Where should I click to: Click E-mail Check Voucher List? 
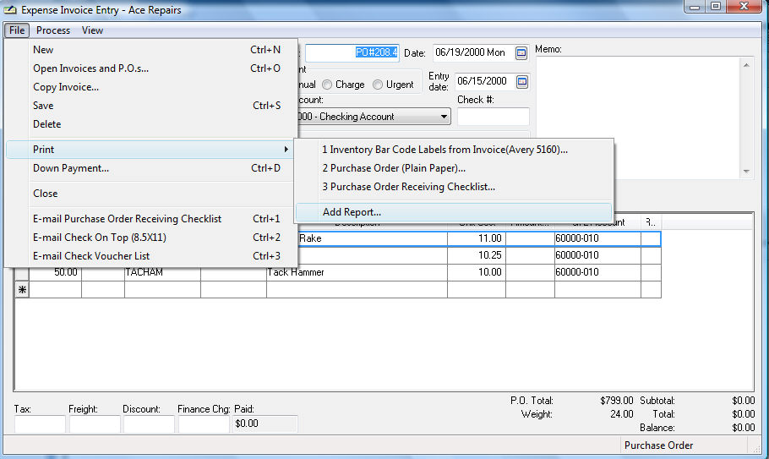coord(91,256)
